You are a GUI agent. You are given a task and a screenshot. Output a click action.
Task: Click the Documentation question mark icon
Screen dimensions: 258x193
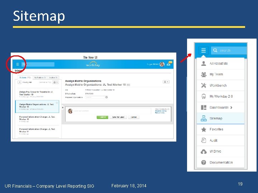[204, 162]
